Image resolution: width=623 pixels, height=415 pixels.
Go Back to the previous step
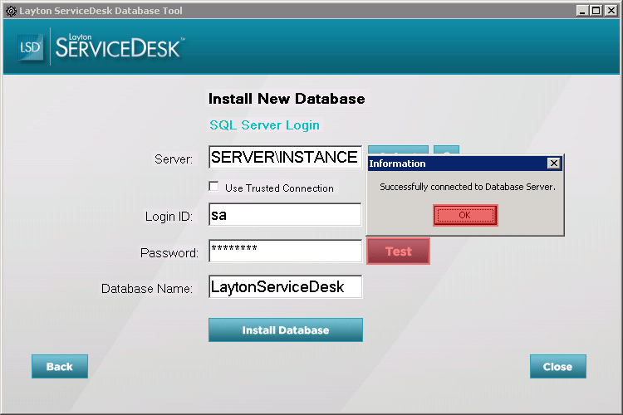pos(60,367)
